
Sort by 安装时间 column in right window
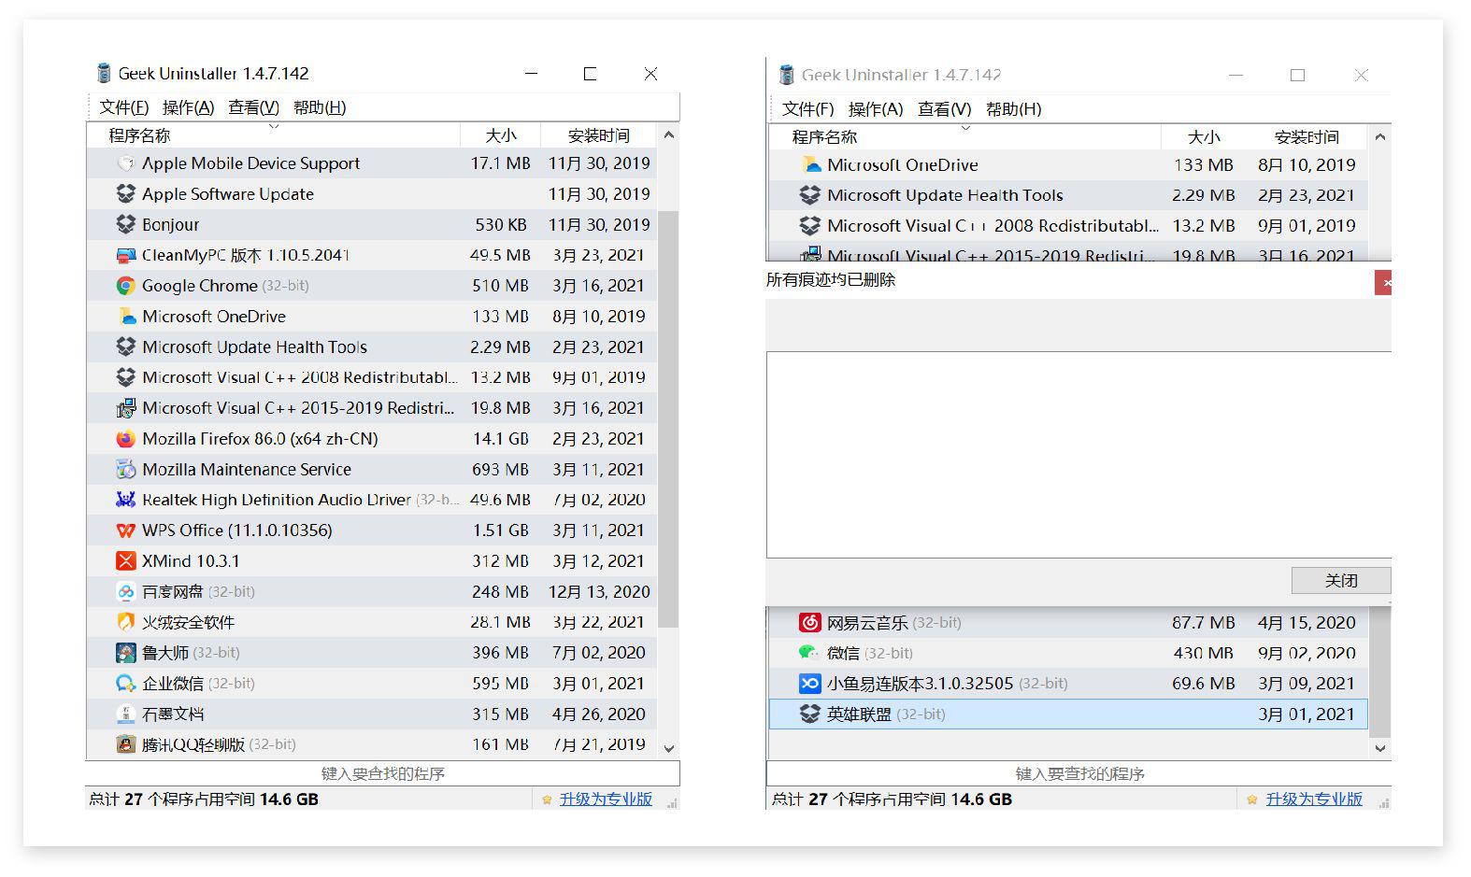coord(1307,137)
